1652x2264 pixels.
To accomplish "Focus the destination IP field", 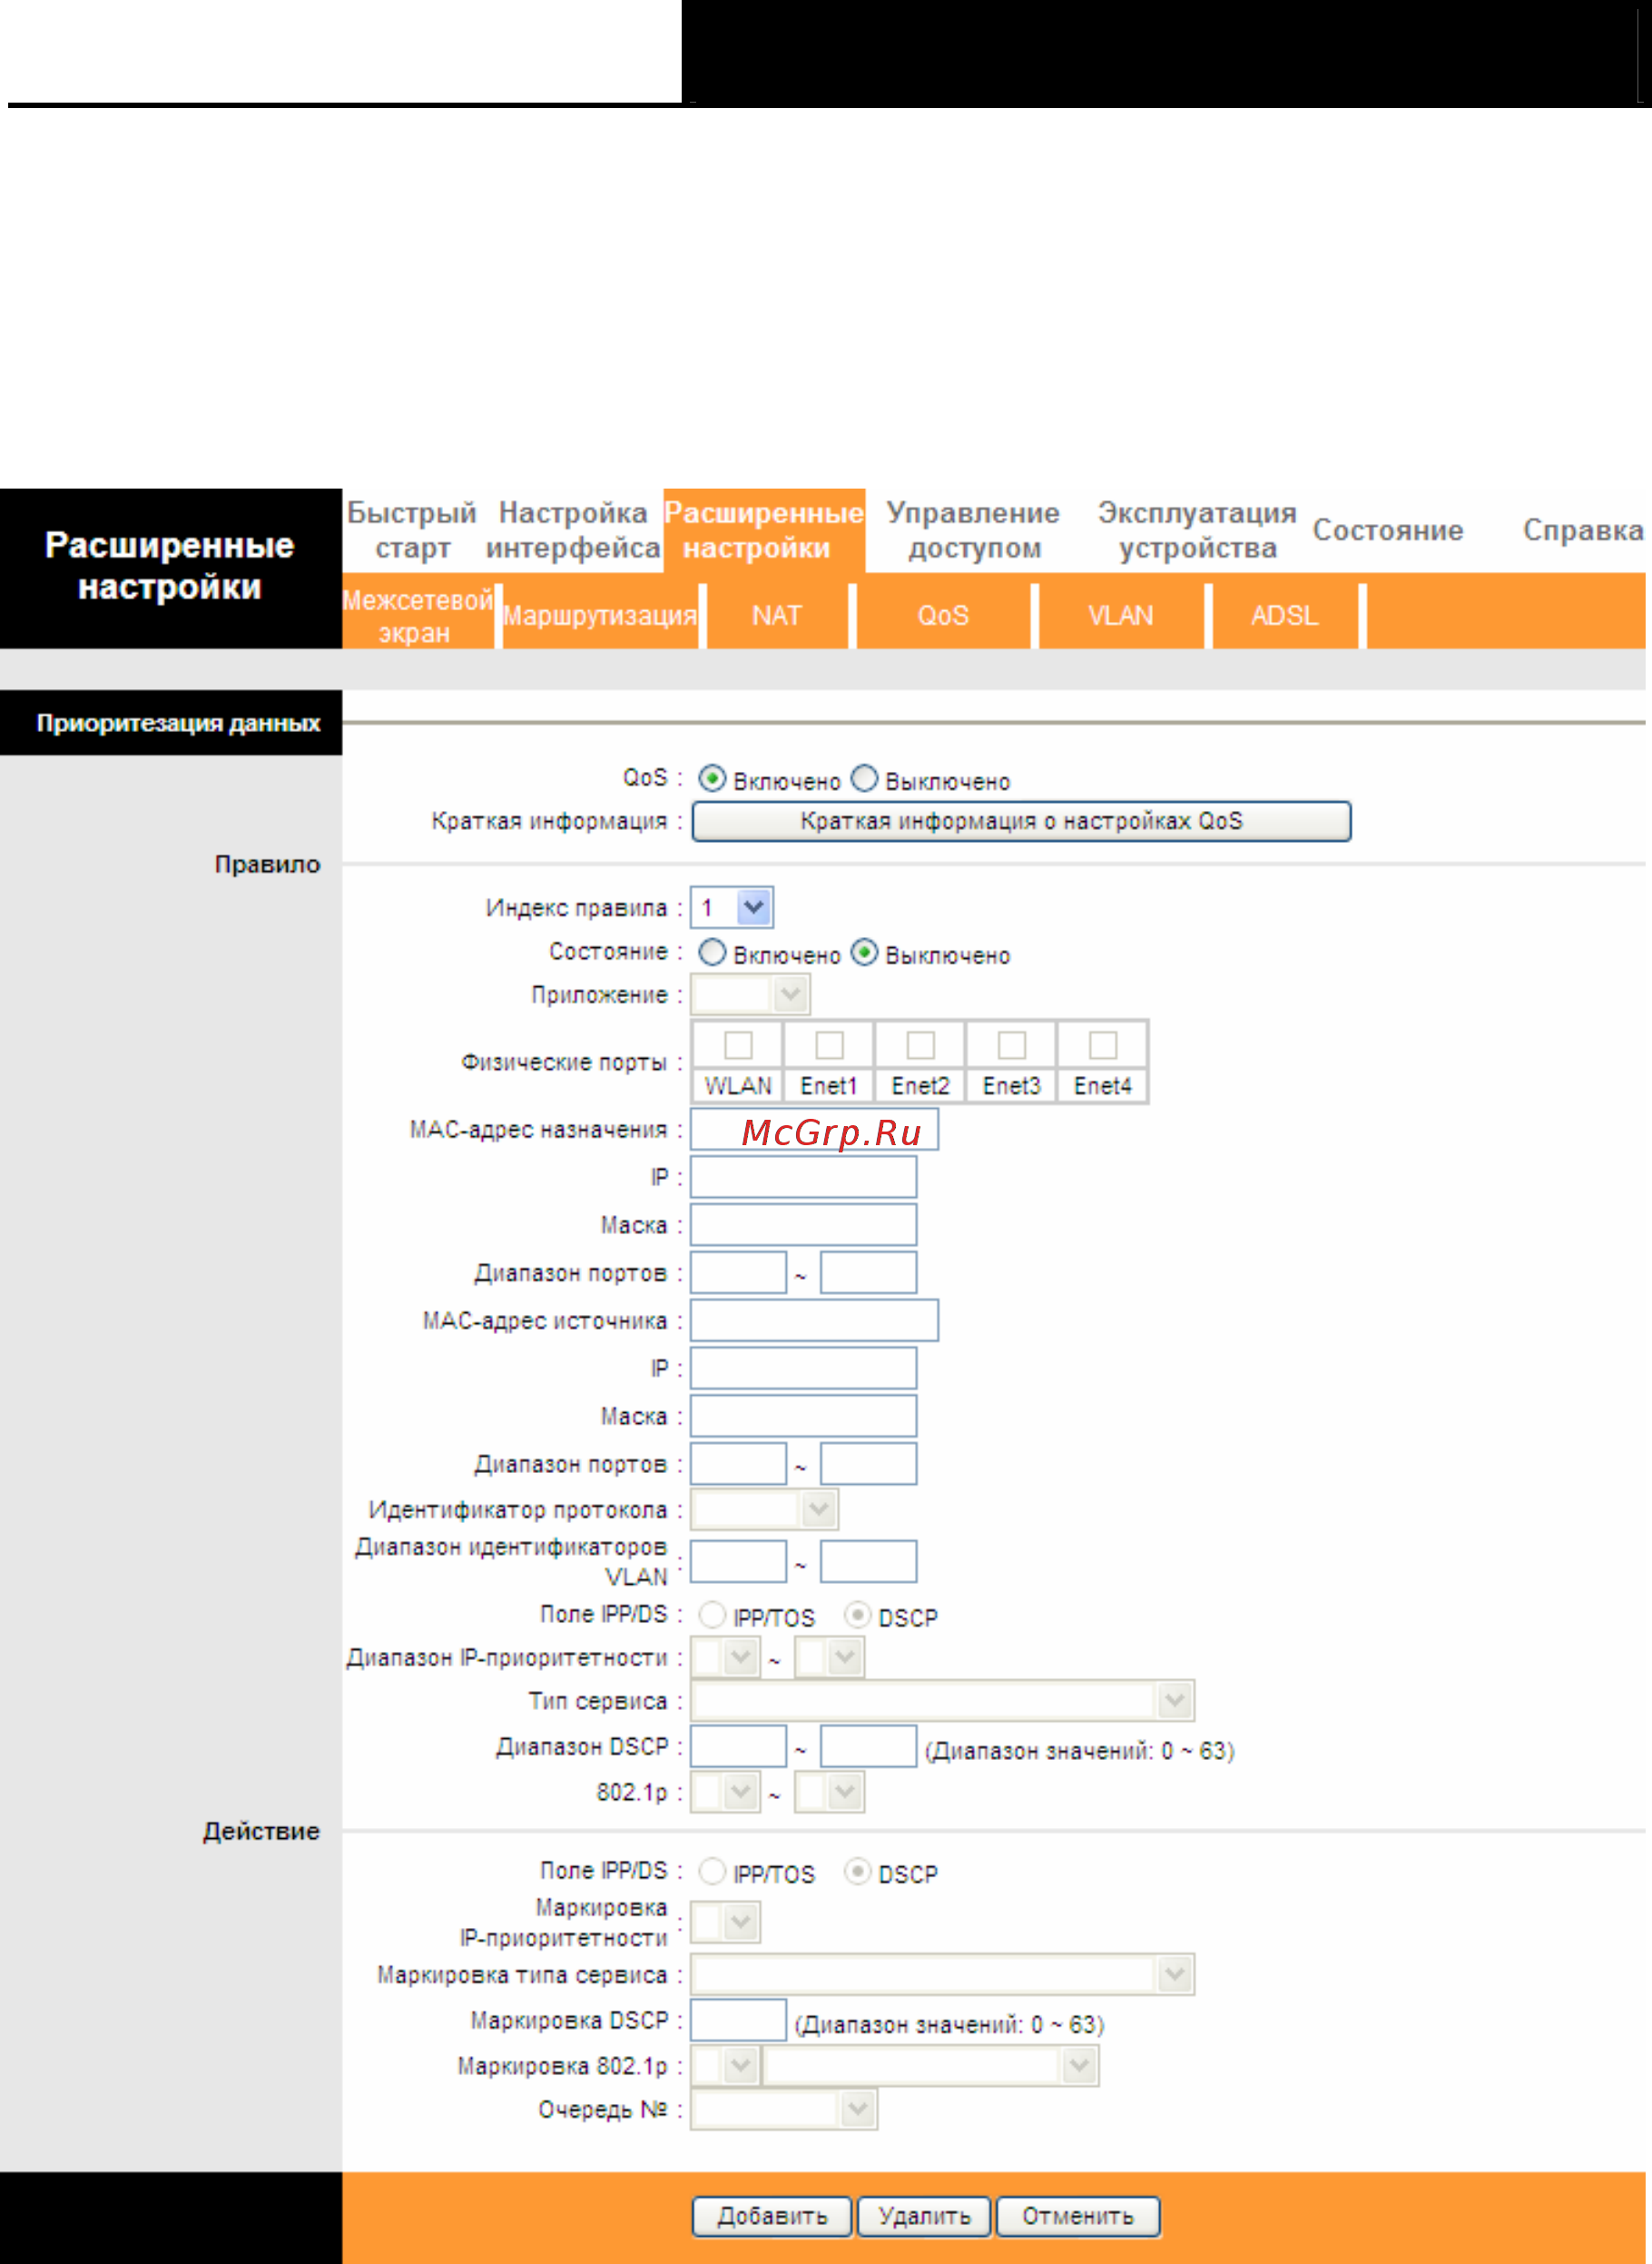I will click(x=803, y=1178).
